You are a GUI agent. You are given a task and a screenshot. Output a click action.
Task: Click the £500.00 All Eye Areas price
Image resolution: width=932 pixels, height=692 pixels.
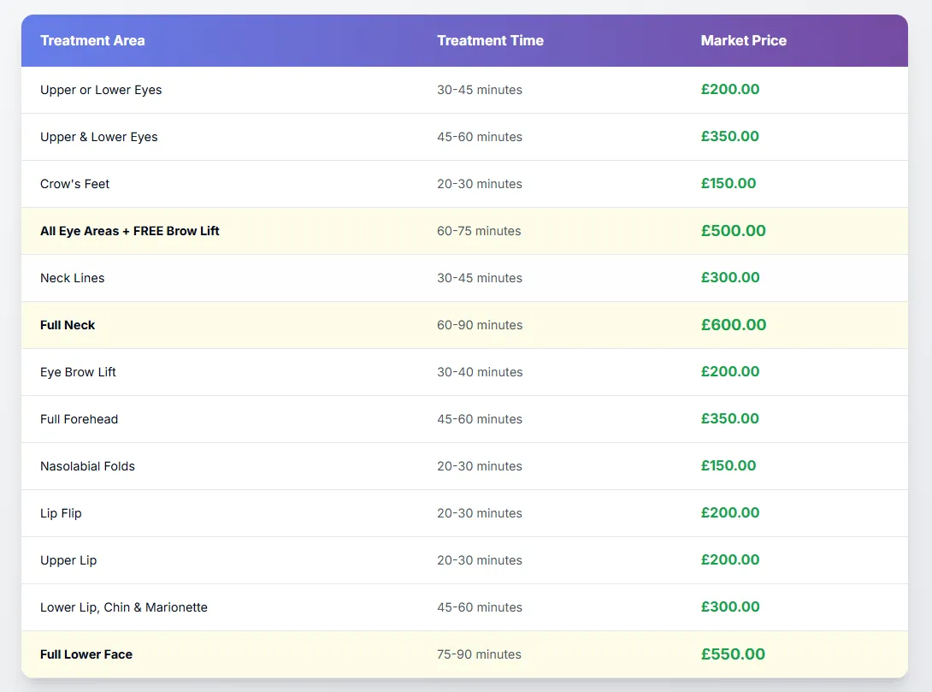pos(733,231)
